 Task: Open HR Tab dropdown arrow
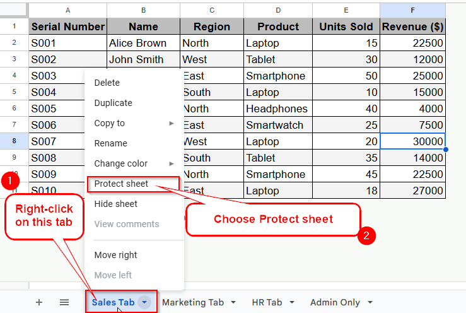pyautogui.click(x=292, y=302)
